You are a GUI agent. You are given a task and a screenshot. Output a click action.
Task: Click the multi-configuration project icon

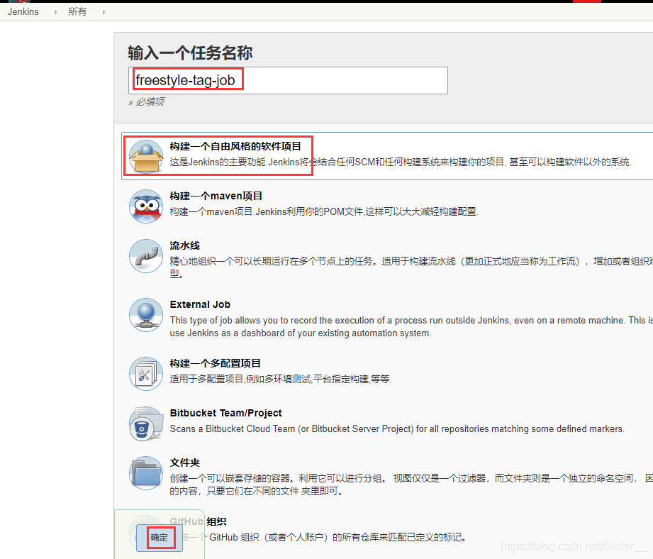coord(146,373)
